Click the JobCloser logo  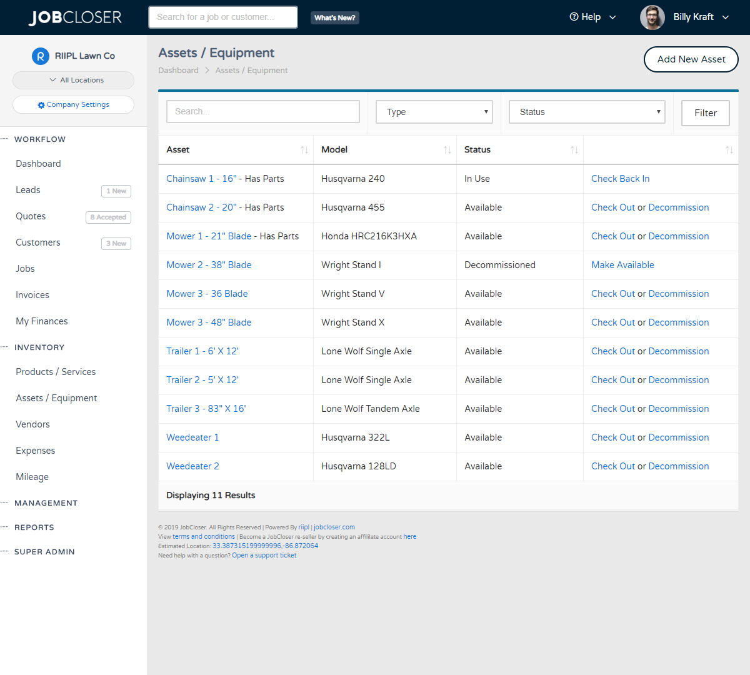[x=75, y=17]
